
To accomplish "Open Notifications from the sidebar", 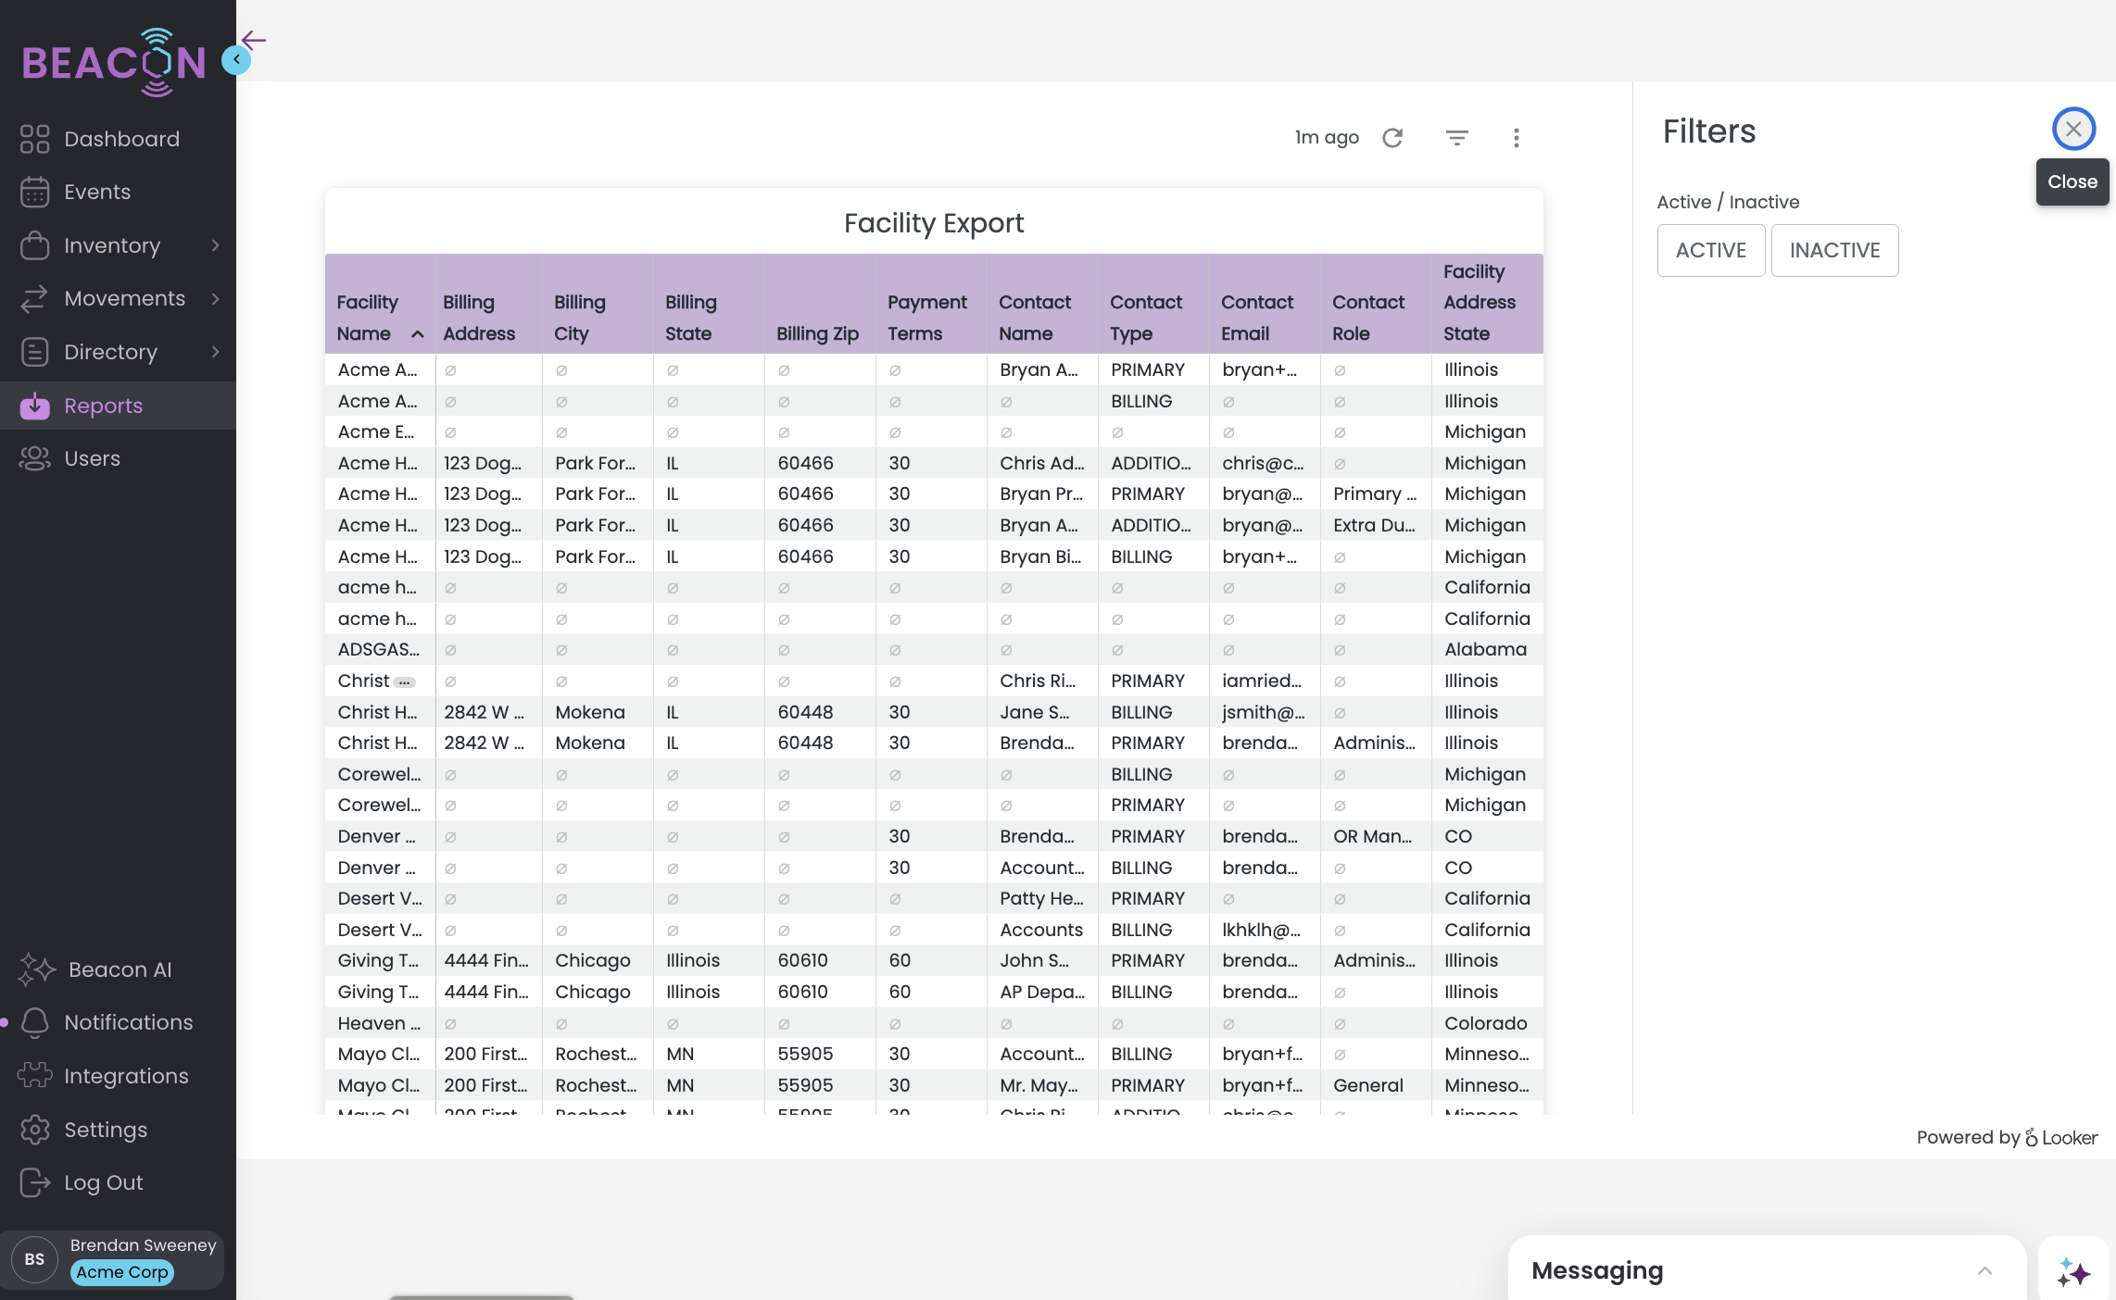I will coord(128,1022).
